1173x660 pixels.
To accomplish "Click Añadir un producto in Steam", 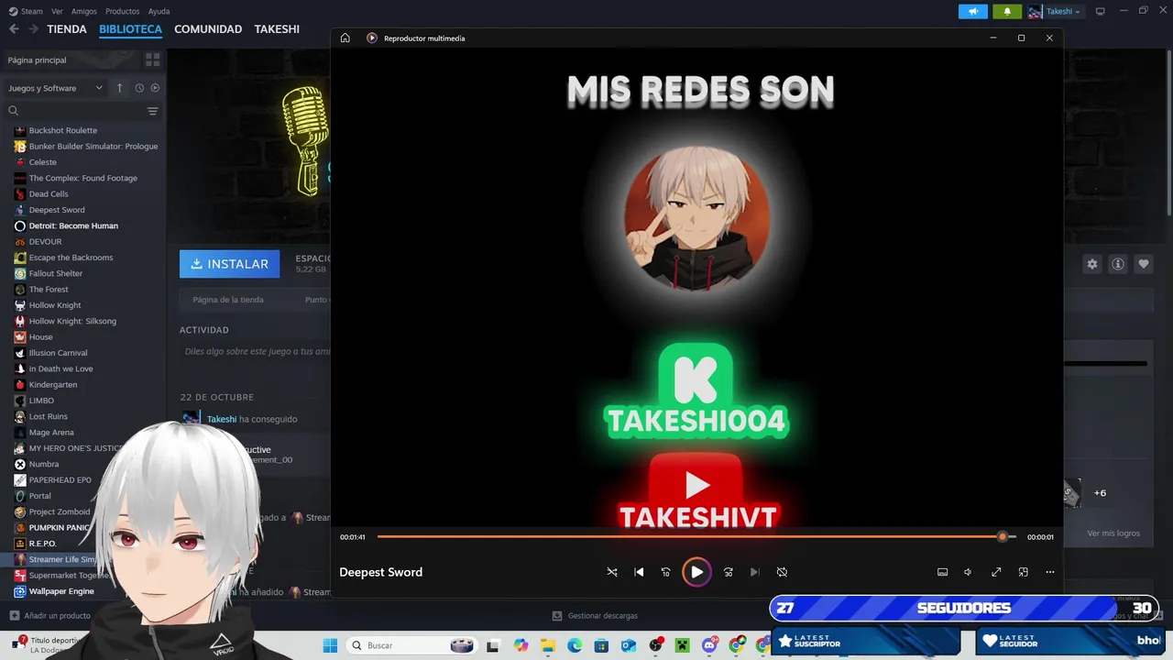I will click(x=49, y=616).
